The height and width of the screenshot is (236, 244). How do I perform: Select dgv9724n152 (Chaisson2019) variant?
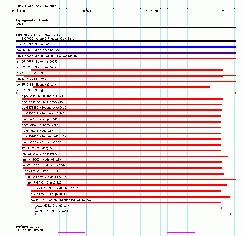[x=122, y=105]
